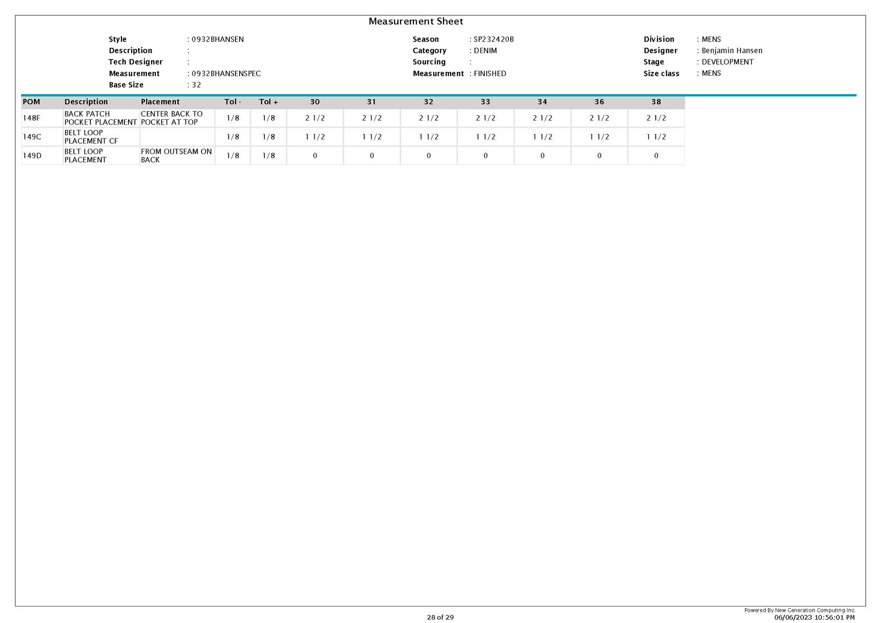
Task: Click designer name Benjamin Hansen
Action: click(x=732, y=51)
